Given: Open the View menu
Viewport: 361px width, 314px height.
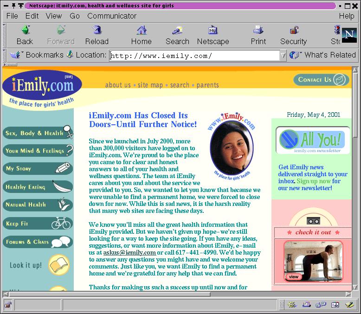Looking at the screenshot, I should pos(54,16).
